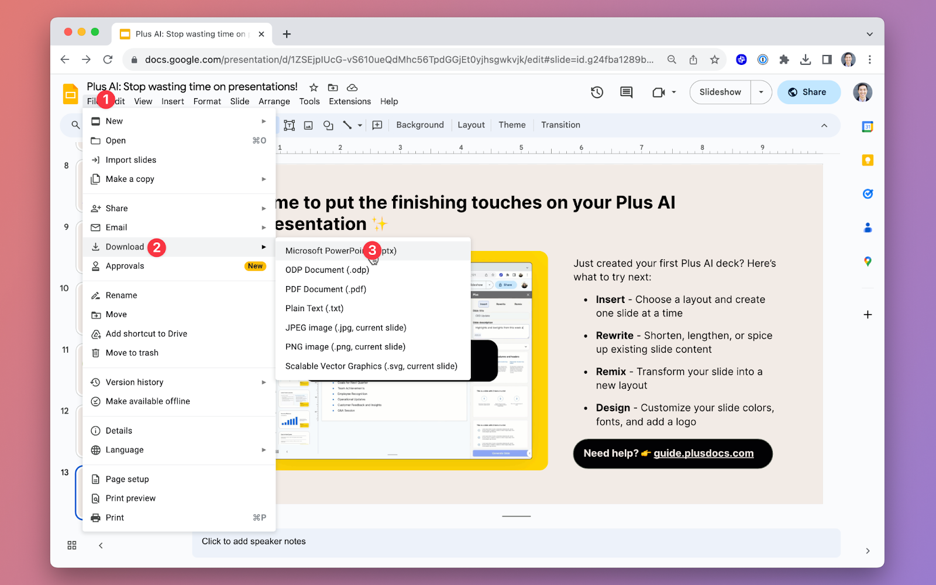
Task: Open the comments history icon
Action: coord(627,92)
